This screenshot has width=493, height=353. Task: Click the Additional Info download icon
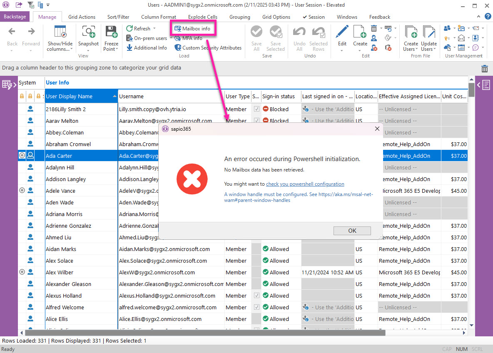click(x=129, y=48)
